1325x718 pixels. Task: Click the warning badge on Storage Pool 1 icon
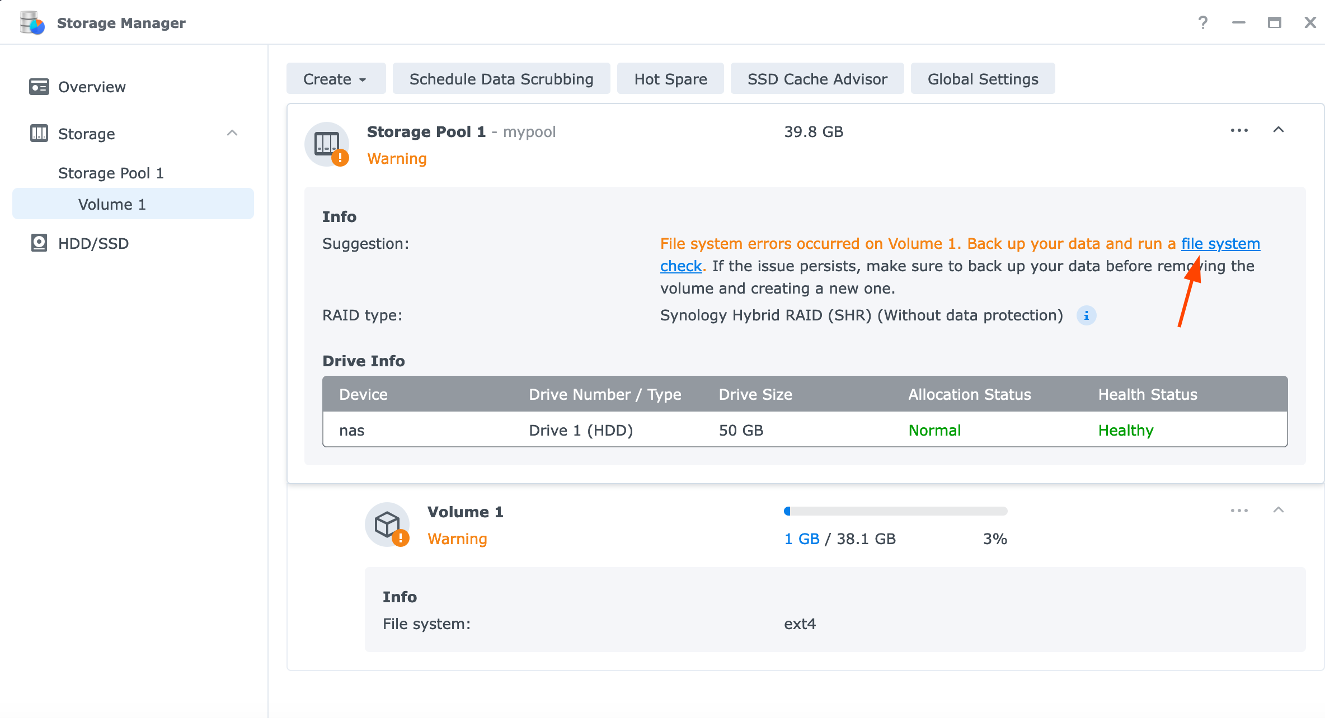click(x=339, y=159)
